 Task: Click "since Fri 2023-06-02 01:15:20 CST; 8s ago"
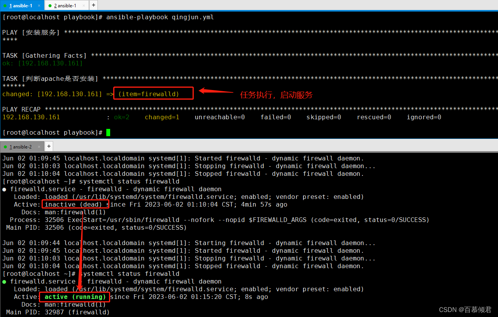(189, 297)
